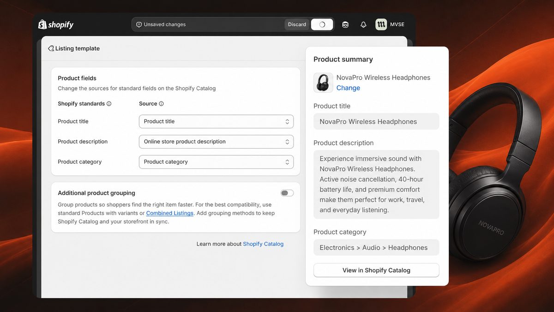Image resolution: width=554 pixels, height=312 pixels.
Task: Click the Unsaved changes text
Action: [165, 24]
